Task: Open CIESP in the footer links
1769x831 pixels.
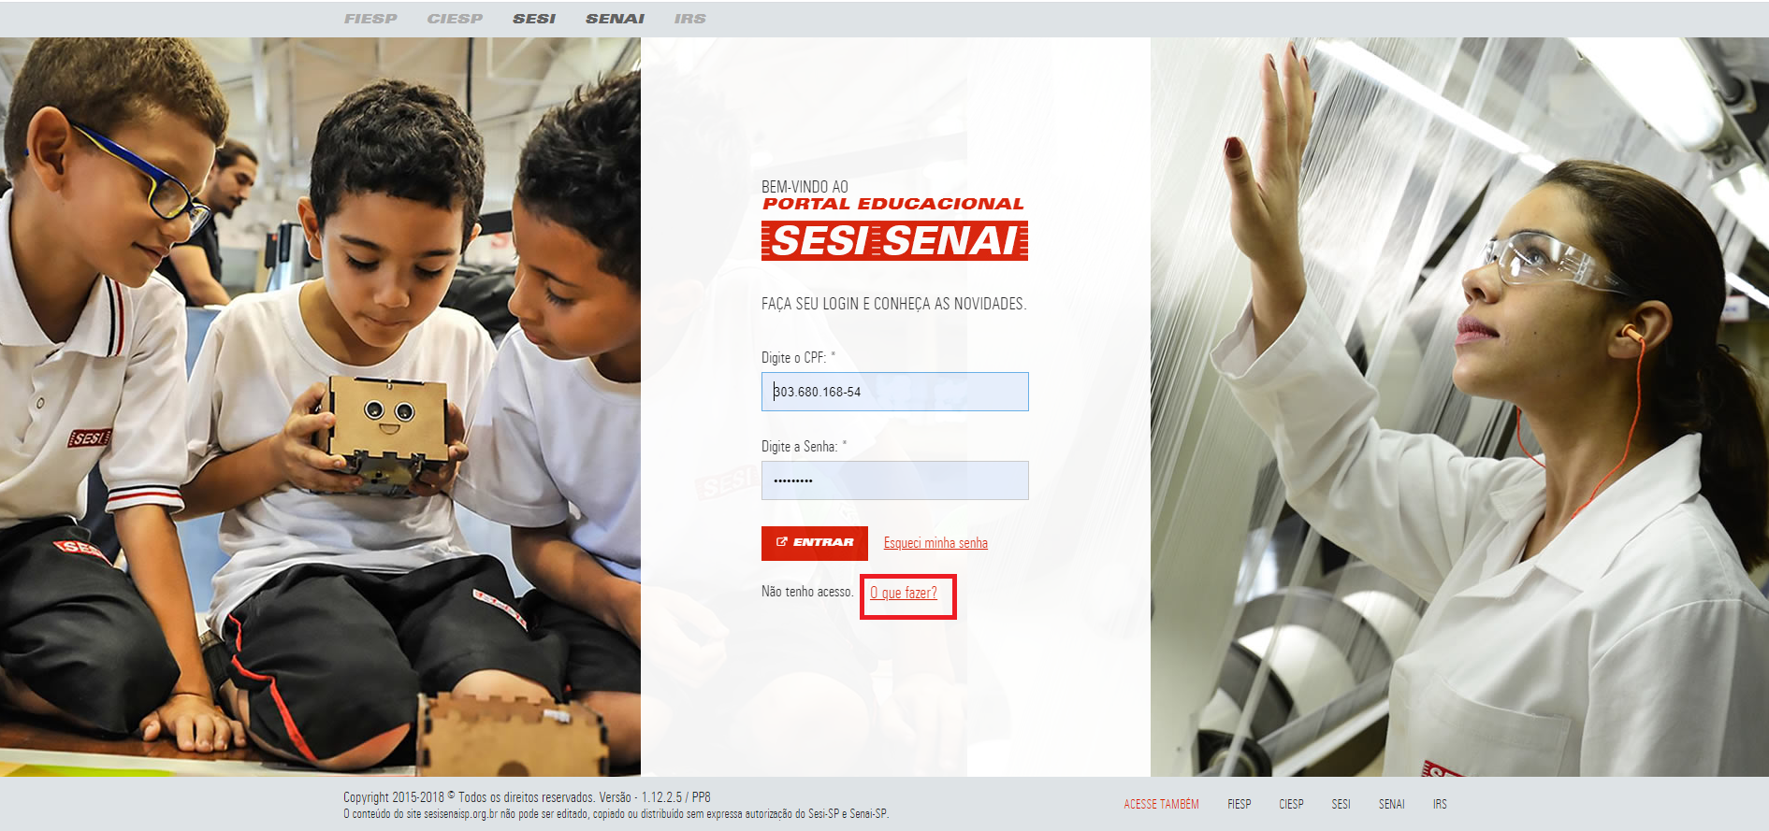Action: [x=1291, y=804]
